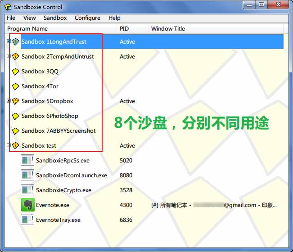The image size is (293, 252).
Task: Click the Sandbox 5Dropbox dotted icon
Action: pos(16,101)
